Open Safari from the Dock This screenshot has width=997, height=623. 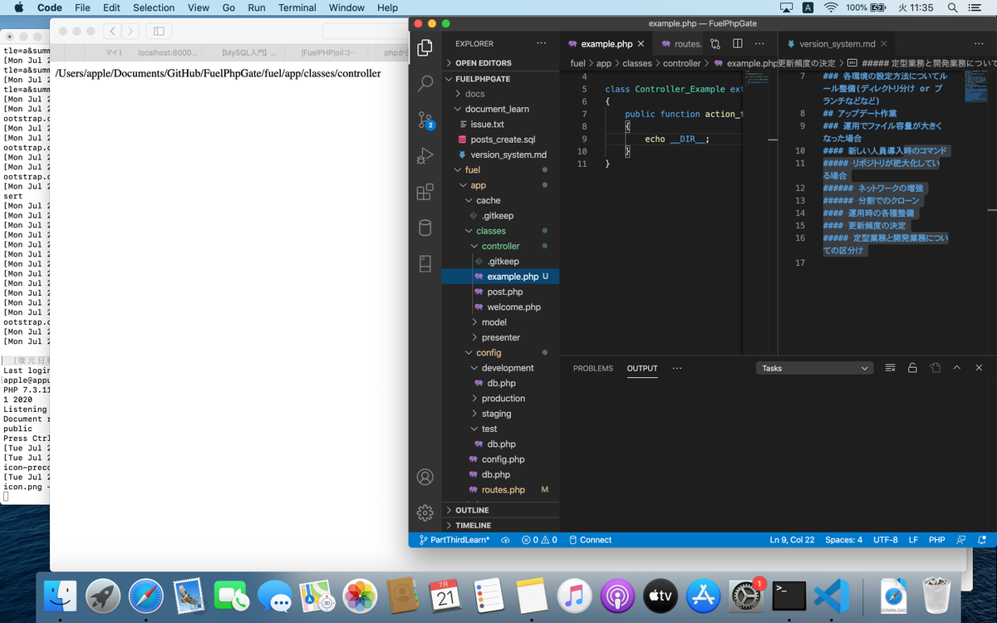click(x=146, y=596)
